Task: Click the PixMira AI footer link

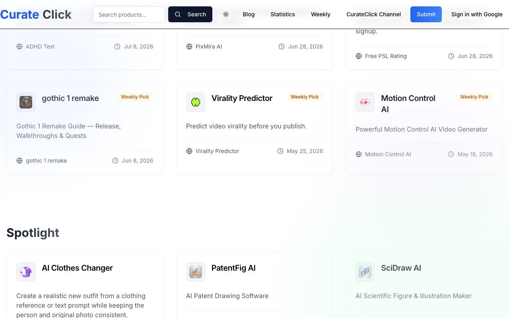Action: pos(209,47)
